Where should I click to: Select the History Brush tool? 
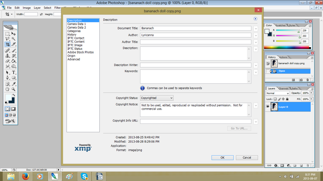click(x=14, y=56)
